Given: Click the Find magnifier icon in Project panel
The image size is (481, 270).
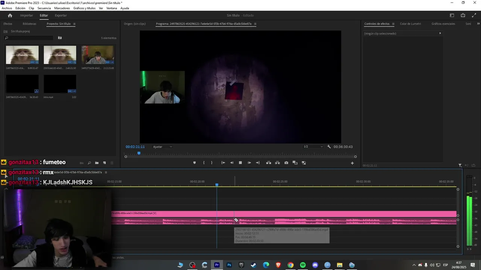Looking at the screenshot, I should pyautogui.click(x=89, y=163).
